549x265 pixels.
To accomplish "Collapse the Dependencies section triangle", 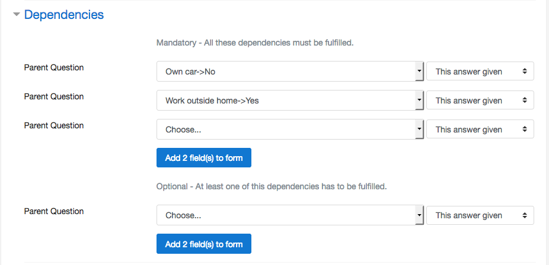I will (17, 15).
